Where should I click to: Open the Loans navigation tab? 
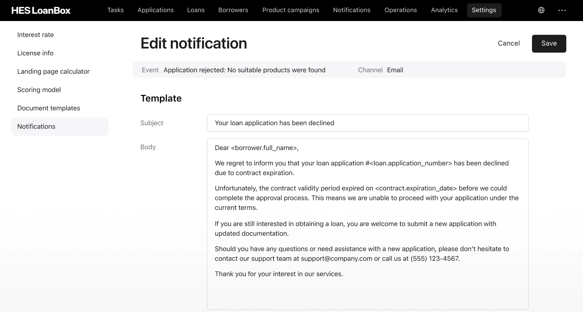(196, 10)
